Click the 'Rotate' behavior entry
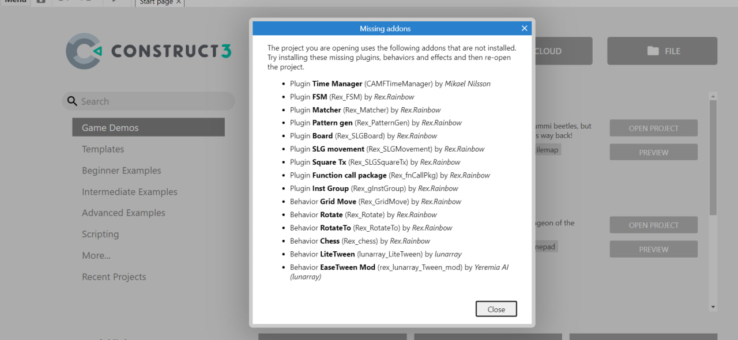 pos(364,215)
